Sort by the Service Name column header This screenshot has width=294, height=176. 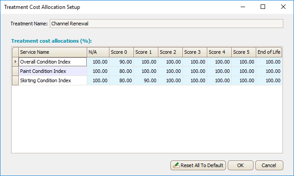pos(52,52)
